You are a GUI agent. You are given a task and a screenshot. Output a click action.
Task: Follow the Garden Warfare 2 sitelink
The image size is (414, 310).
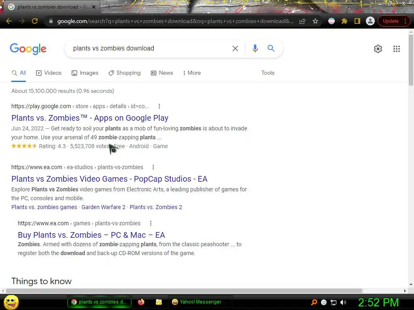(103, 207)
